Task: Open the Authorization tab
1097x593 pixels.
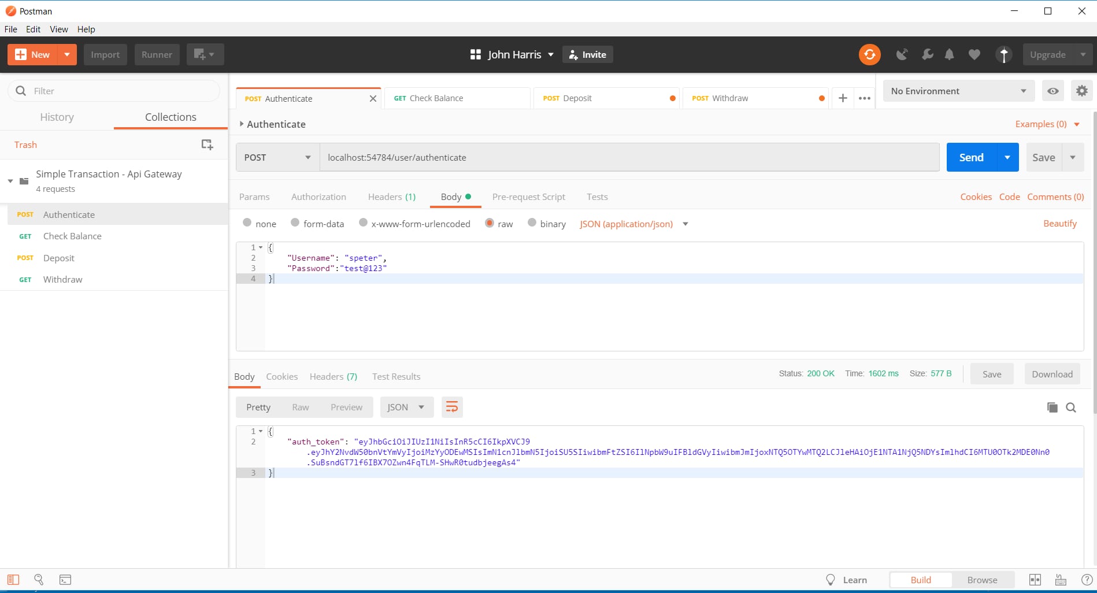Action: click(318, 197)
